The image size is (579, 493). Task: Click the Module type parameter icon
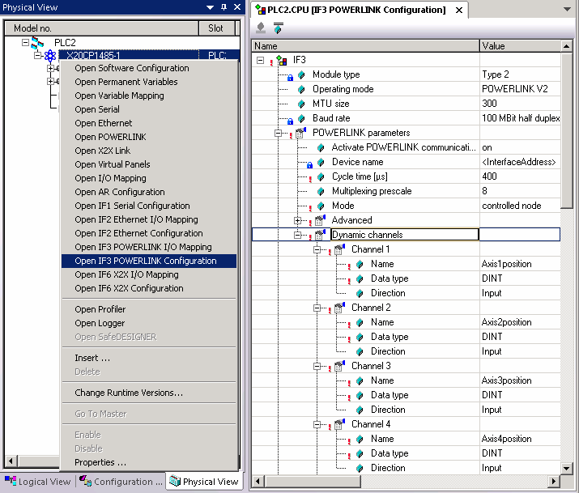[x=301, y=75]
